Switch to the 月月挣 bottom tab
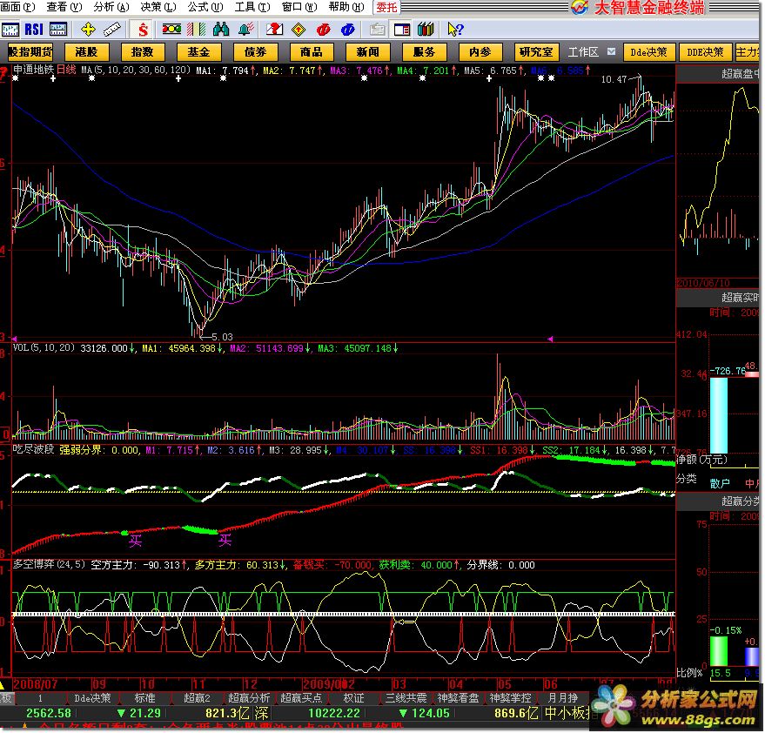 coord(562,698)
